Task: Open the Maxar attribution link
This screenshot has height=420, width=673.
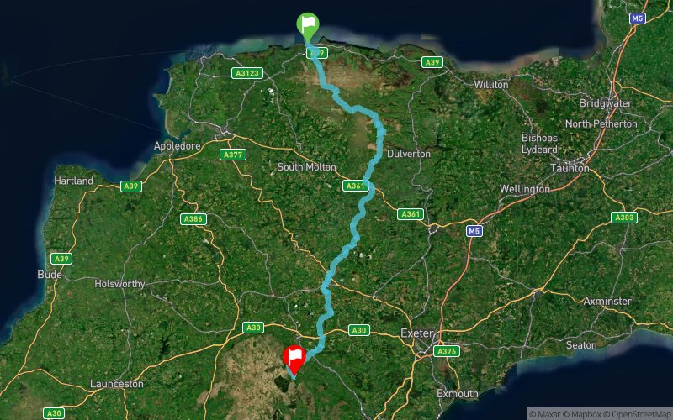Action: click(545, 414)
